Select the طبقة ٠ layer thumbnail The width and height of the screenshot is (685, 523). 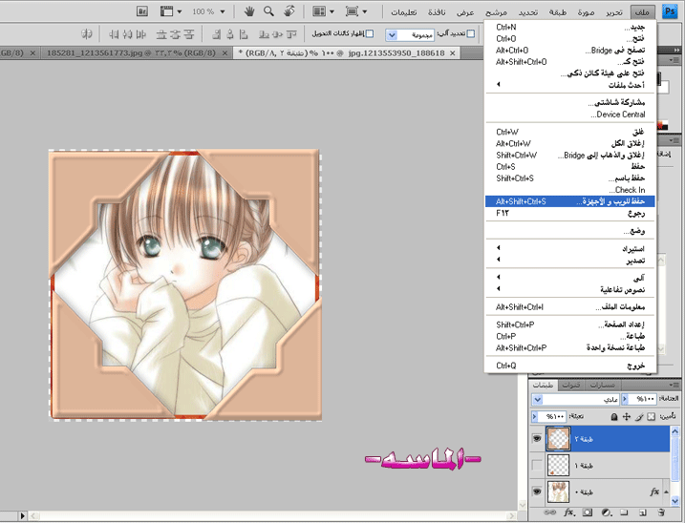(560, 492)
